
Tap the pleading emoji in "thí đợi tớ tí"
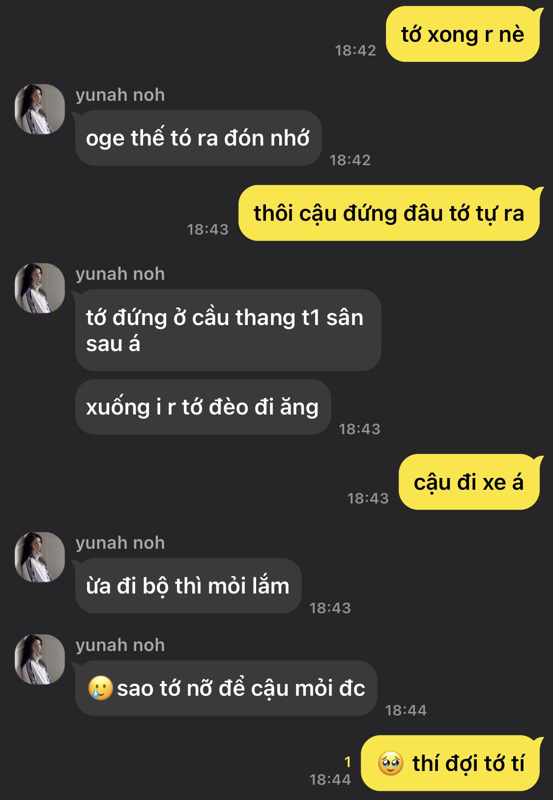[x=391, y=763]
